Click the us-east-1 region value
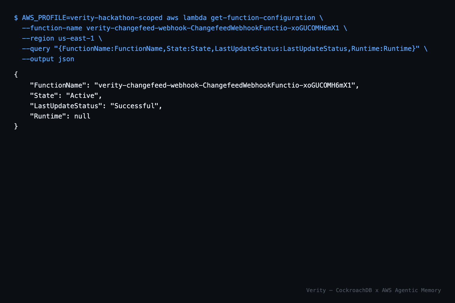The height and width of the screenshot is (303, 455). (x=76, y=38)
